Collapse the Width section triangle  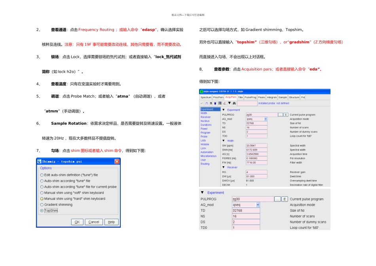click(224, 141)
